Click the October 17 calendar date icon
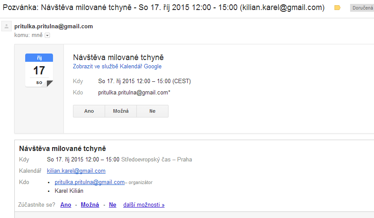Image resolution: width=374 pixels, height=218 pixels. point(39,70)
